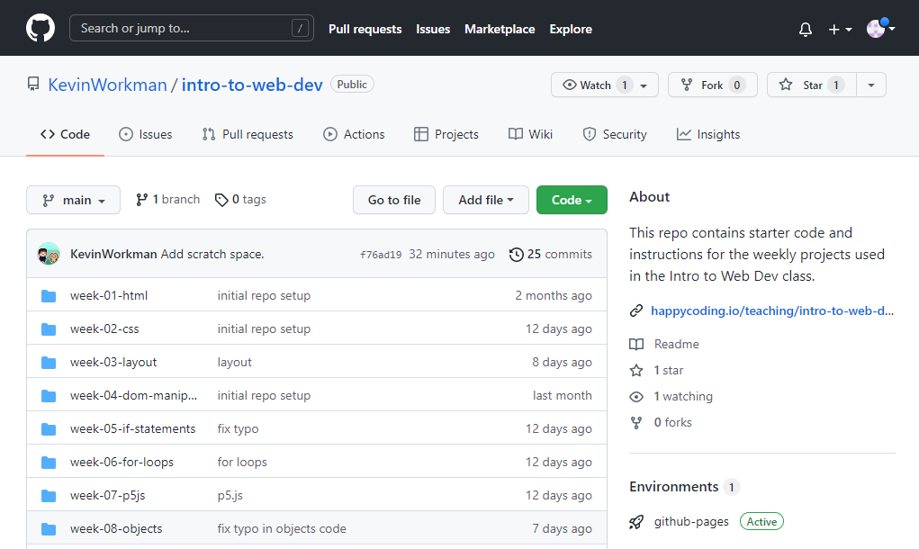
Task: Open the Insights tab
Action: (708, 134)
